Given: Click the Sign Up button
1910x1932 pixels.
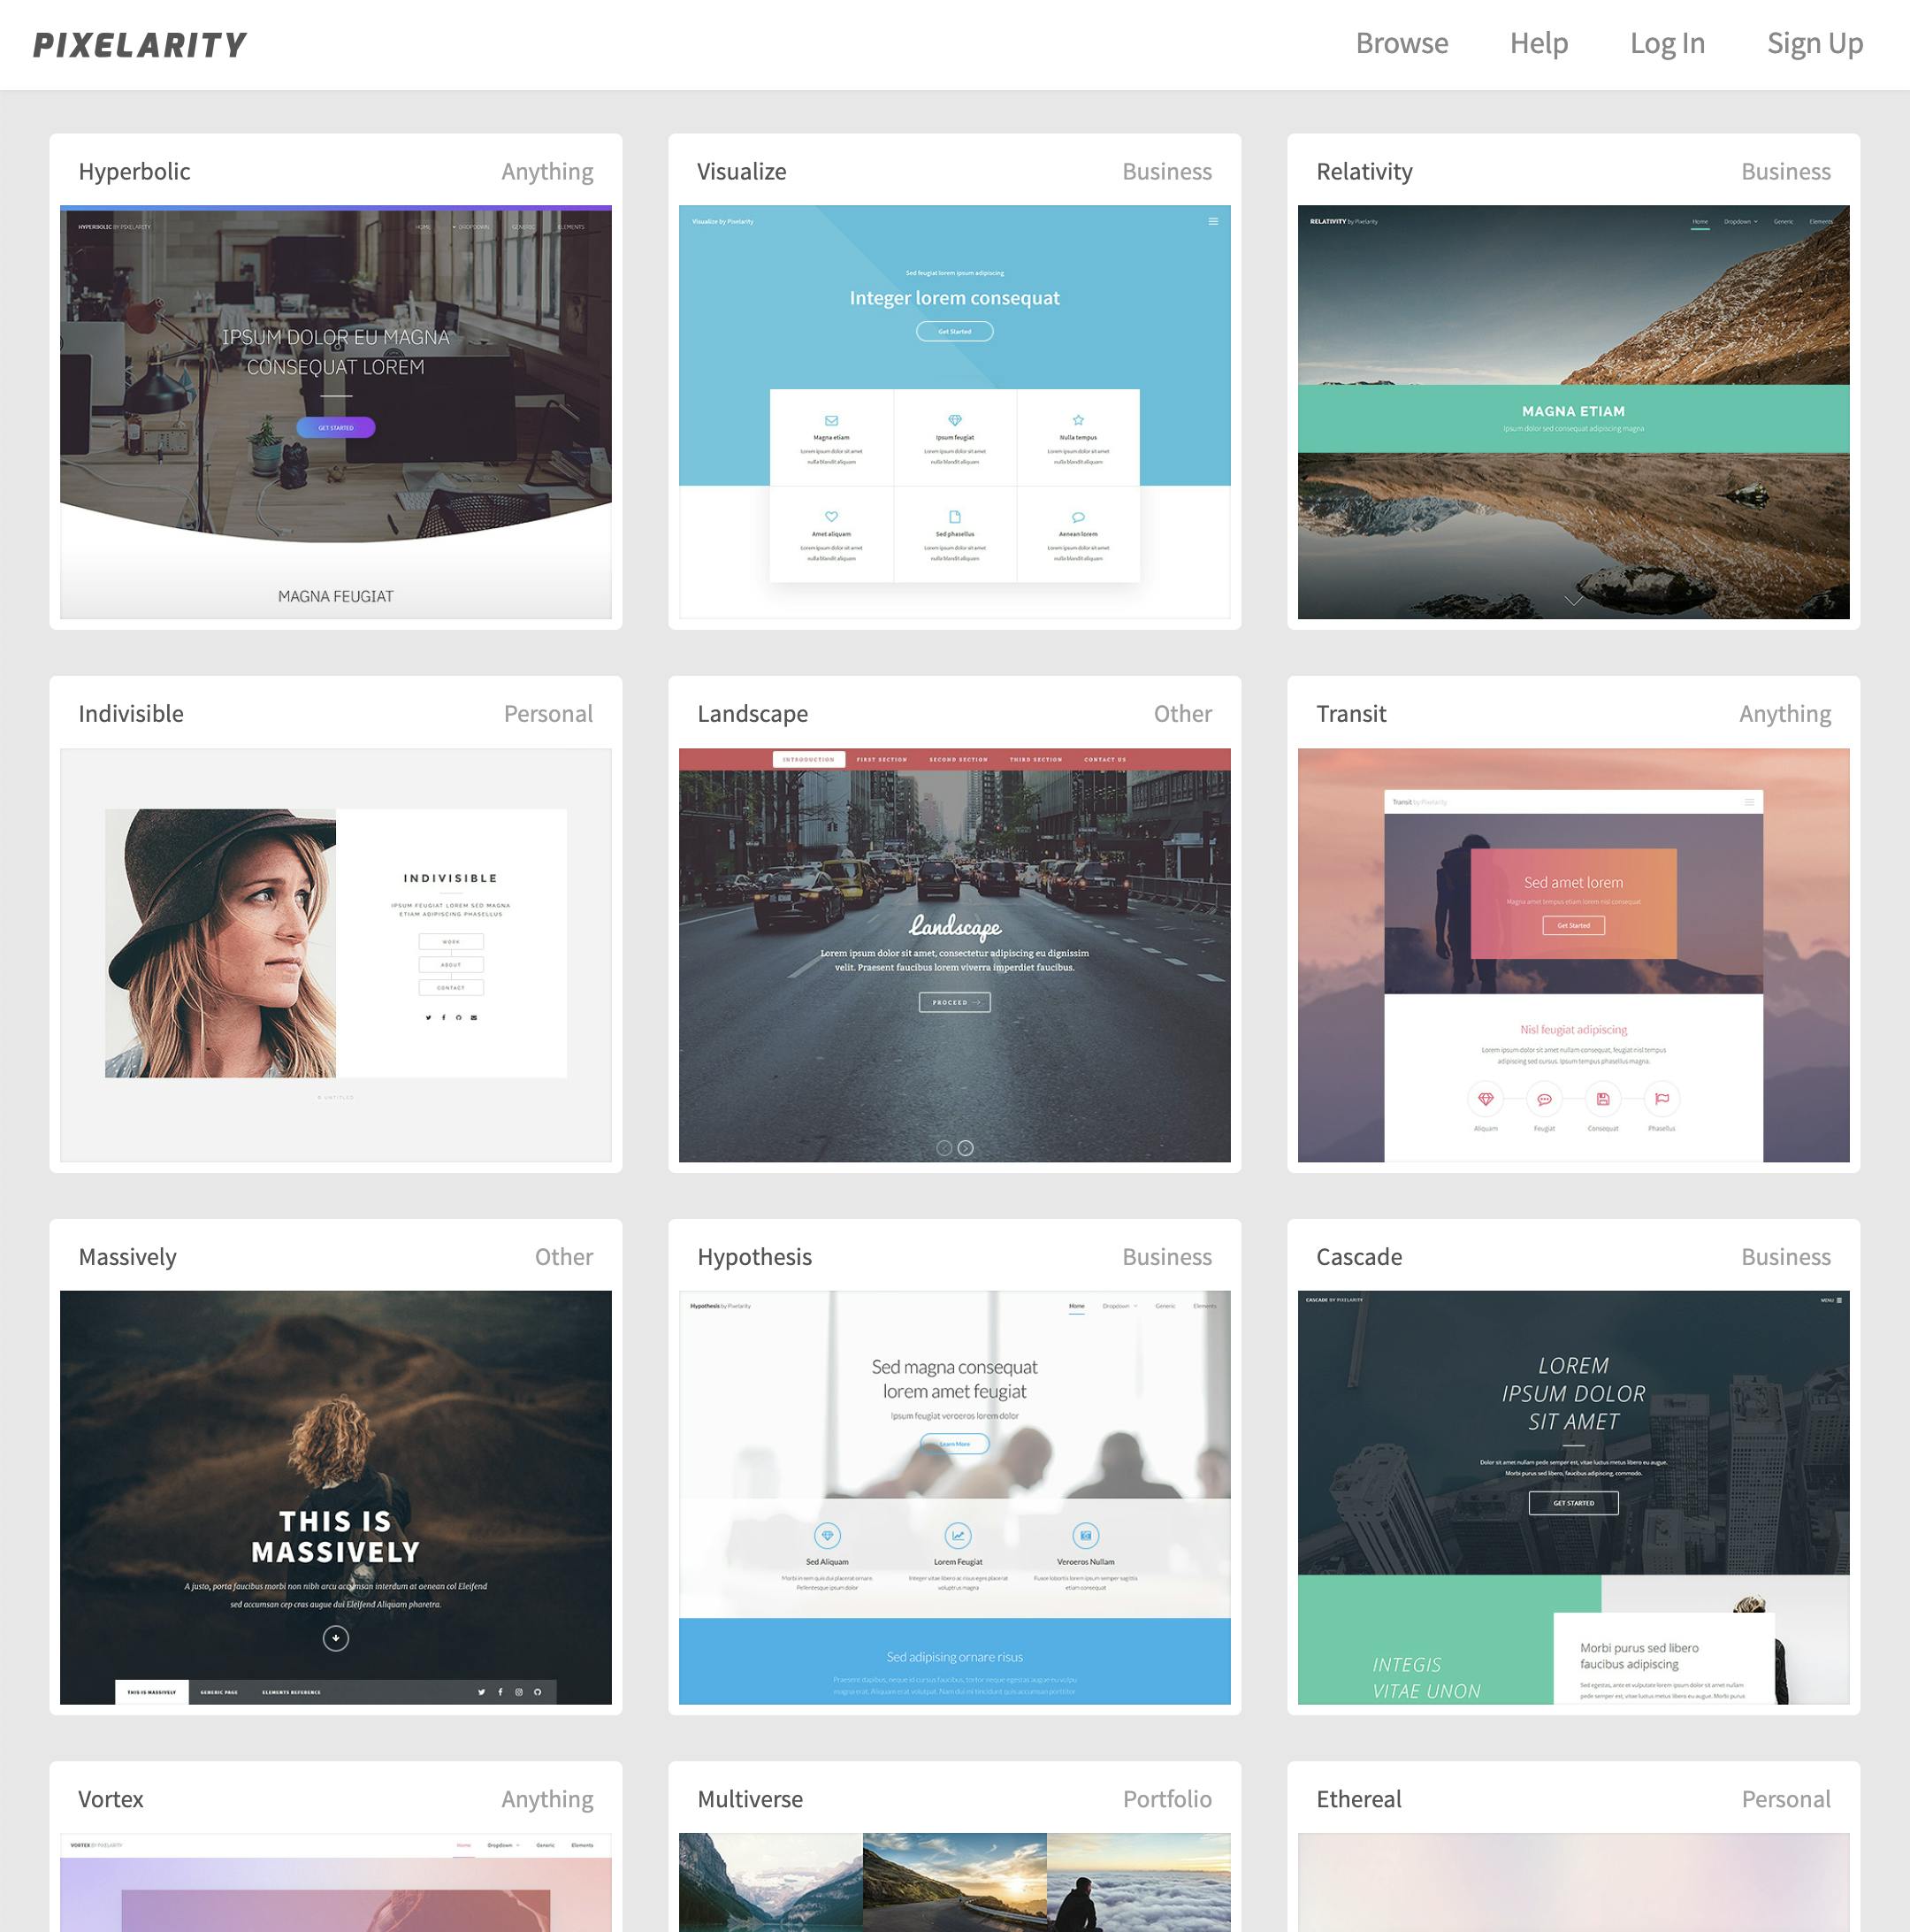Looking at the screenshot, I should [1817, 43].
